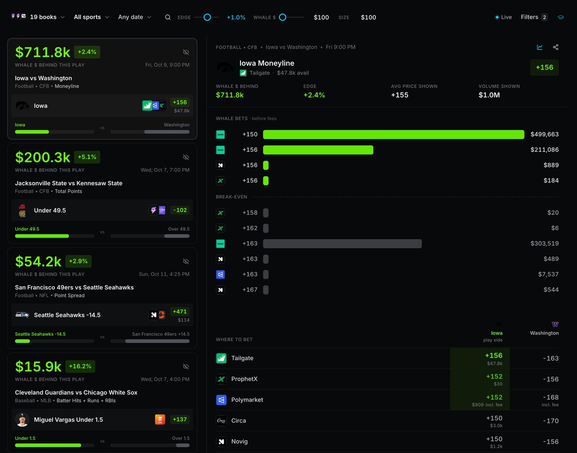Hide the Iowa vs Washington play
Viewport: 577px width, 453px height.
point(186,52)
